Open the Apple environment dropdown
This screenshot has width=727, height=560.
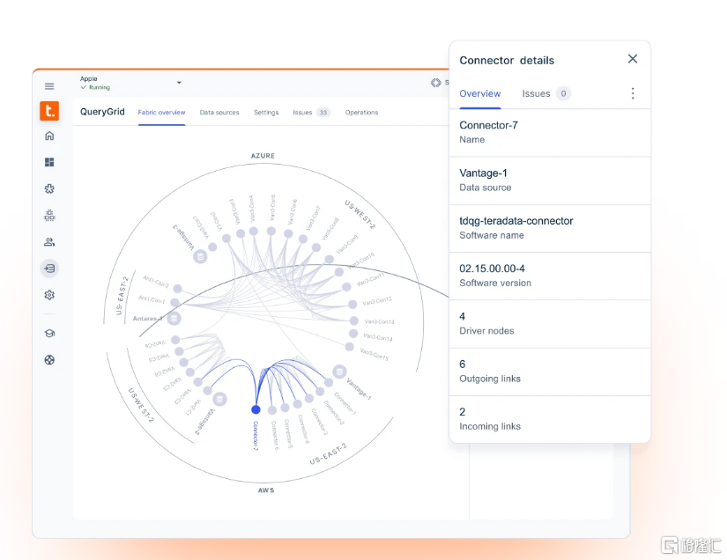(179, 83)
